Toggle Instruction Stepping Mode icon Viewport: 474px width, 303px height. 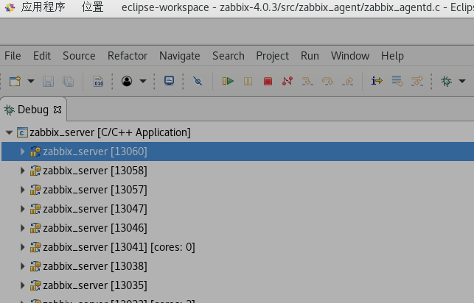pos(377,81)
